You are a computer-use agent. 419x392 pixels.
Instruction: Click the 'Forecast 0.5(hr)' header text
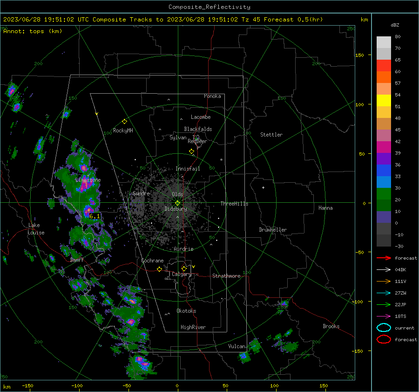(293, 20)
